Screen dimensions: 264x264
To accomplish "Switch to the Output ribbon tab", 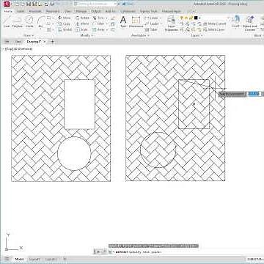I will [x=96, y=11].
